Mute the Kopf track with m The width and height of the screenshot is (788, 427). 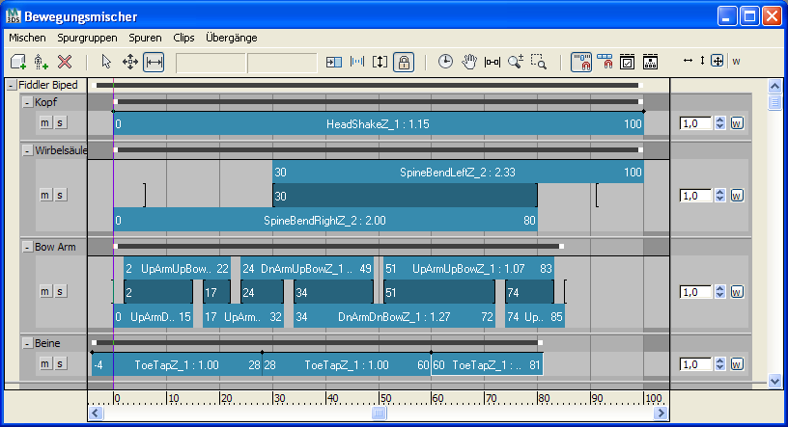[45, 123]
